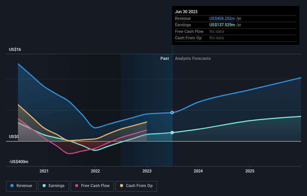The width and height of the screenshot is (307, 196).
Task: Click the Earnings row label in tooltip
Action: tap(183, 25)
